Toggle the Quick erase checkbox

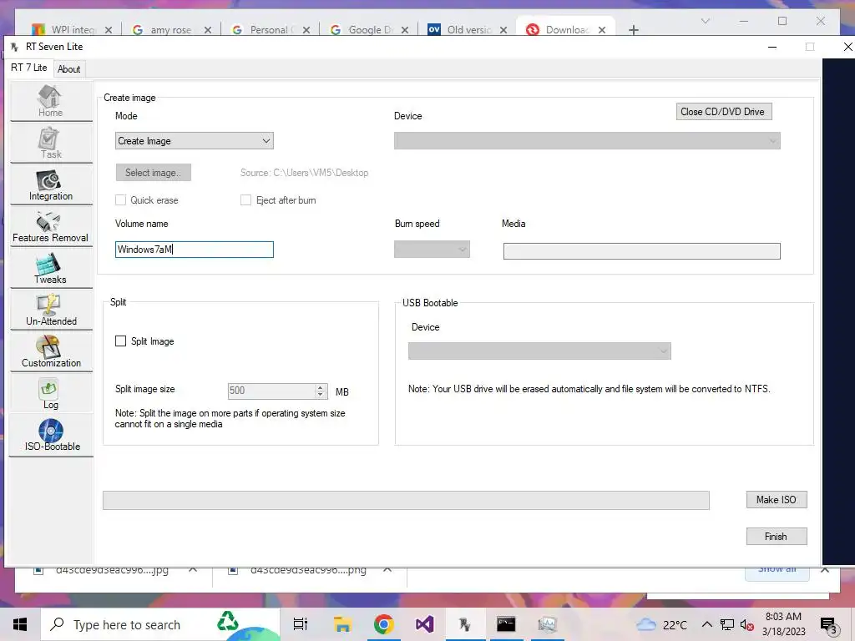click(120, 200)
